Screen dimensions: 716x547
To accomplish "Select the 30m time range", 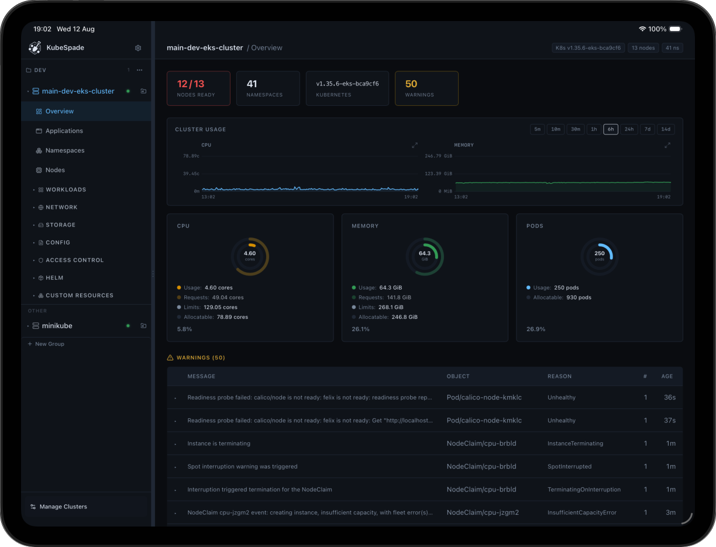I will pos(576,129).
